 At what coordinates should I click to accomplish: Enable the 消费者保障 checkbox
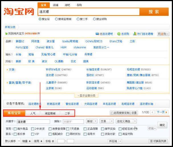[x=50, y=129]
